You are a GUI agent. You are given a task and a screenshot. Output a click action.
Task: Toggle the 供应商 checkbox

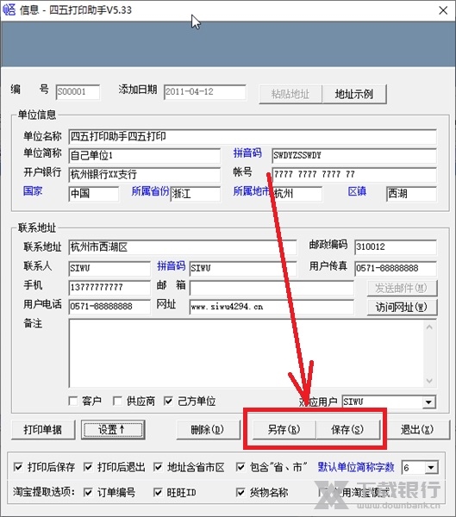(x=117, y=402)
